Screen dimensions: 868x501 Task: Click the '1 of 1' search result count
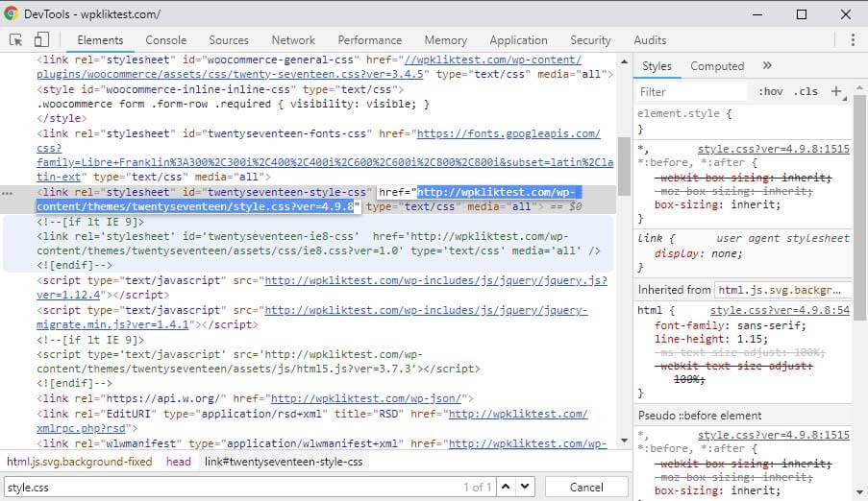pyautogui.click(x=477, y=488)
